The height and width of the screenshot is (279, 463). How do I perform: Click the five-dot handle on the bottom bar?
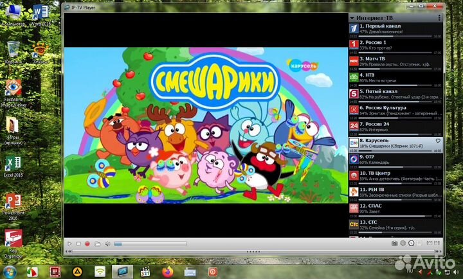coord(253,252)
